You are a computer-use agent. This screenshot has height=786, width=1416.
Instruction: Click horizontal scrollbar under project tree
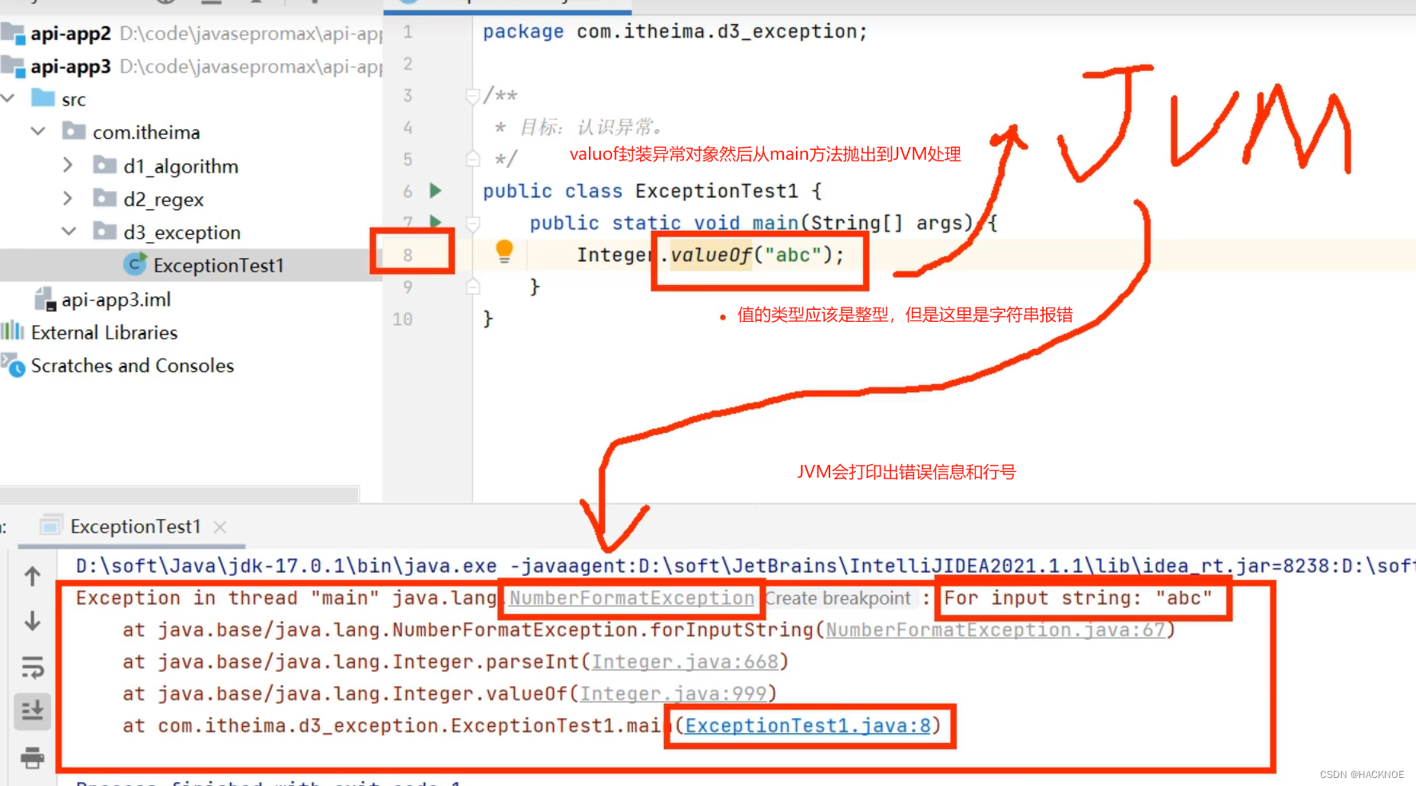[x=179, y=493]
